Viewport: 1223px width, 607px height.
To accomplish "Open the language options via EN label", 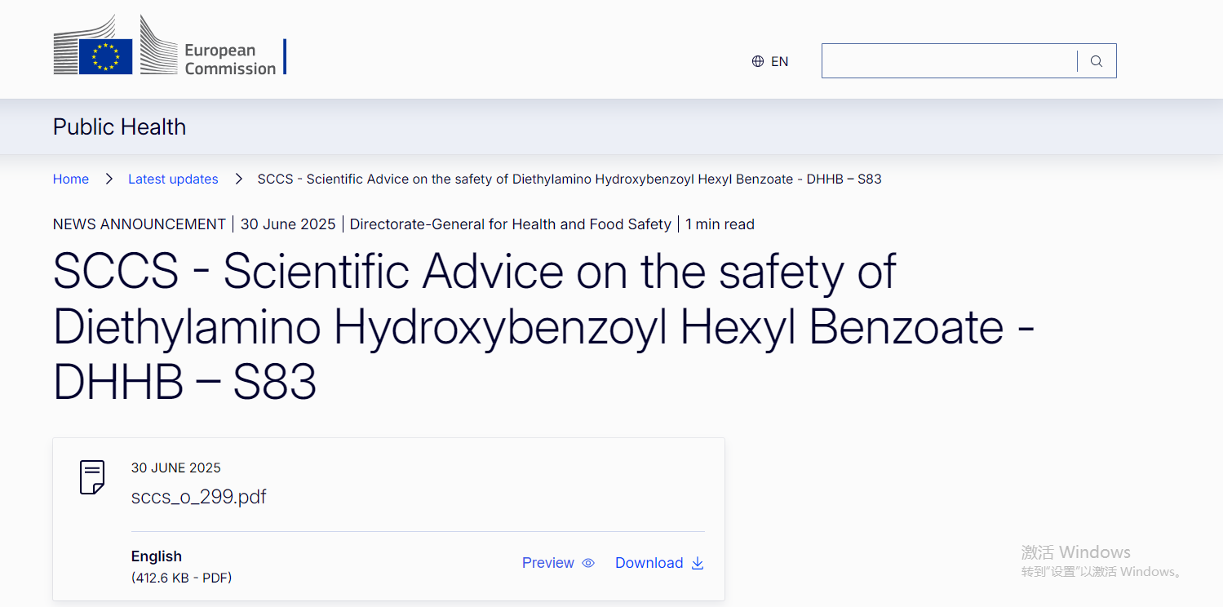I will tap(779, 60).
